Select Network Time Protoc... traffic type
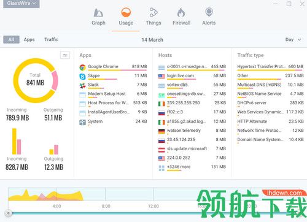This screenshot has height=222, width=307. pos(259,130)
